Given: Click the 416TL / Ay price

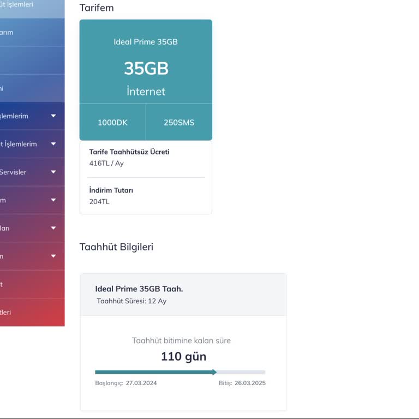Looking at the screenshot, I should click(106, 163).
